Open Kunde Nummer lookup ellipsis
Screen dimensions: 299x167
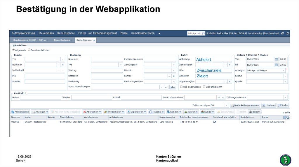[58, 65]
